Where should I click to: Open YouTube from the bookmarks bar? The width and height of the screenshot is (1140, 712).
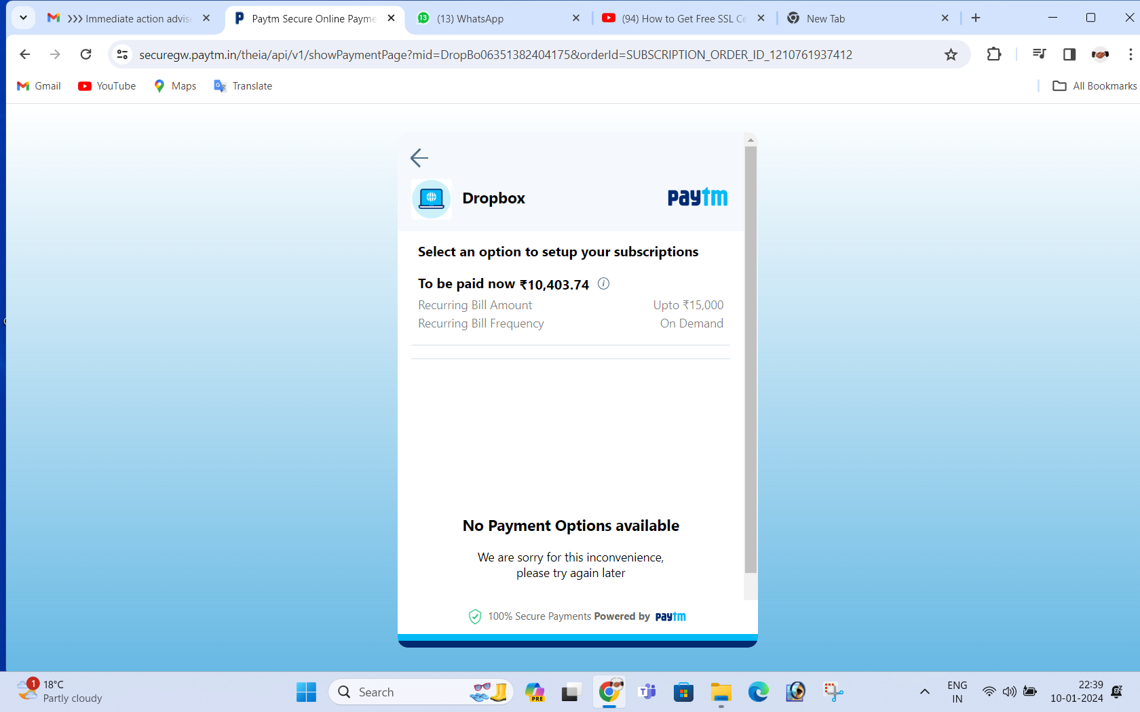(x=107, y=85)
